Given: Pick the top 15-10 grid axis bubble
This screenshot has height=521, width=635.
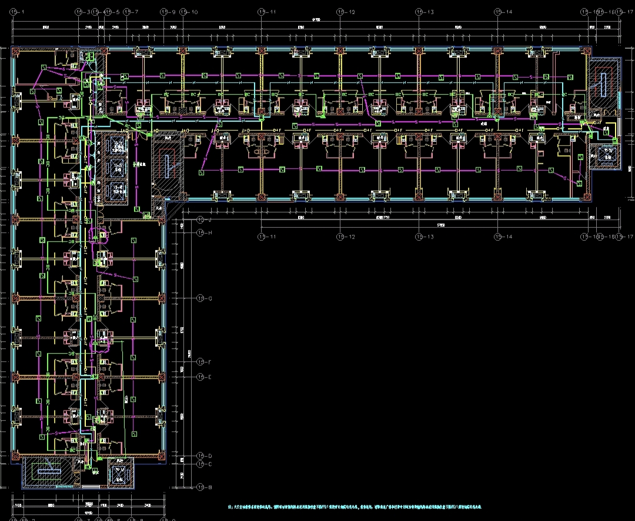Looking at the screenshot, I should pos(184,12).
